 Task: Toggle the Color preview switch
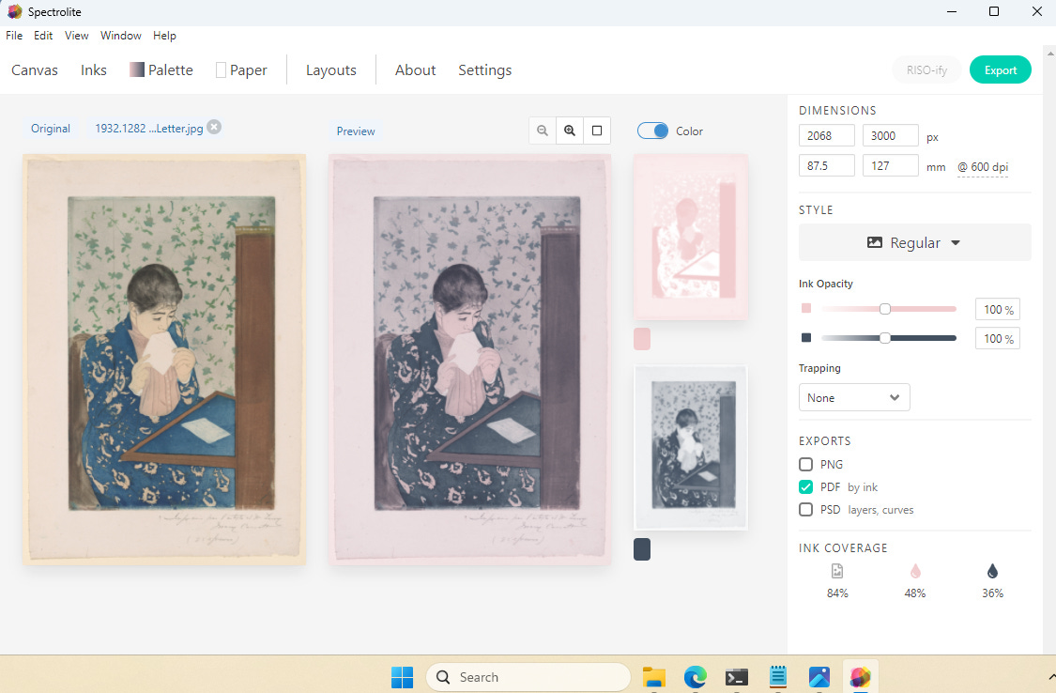coord(652,131)
